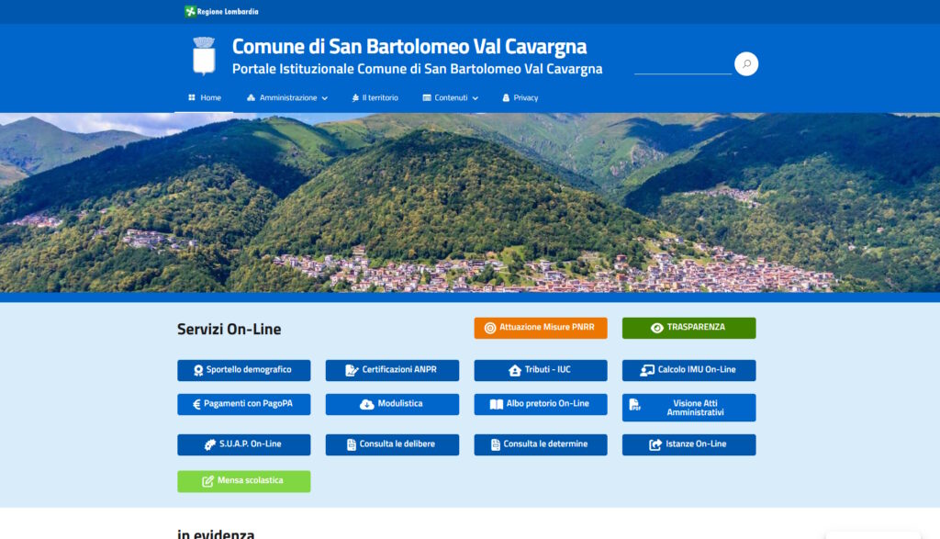940x539 pixels.
Task: Click the open book icon on Albo pretorio
Action: coord(497,405)
